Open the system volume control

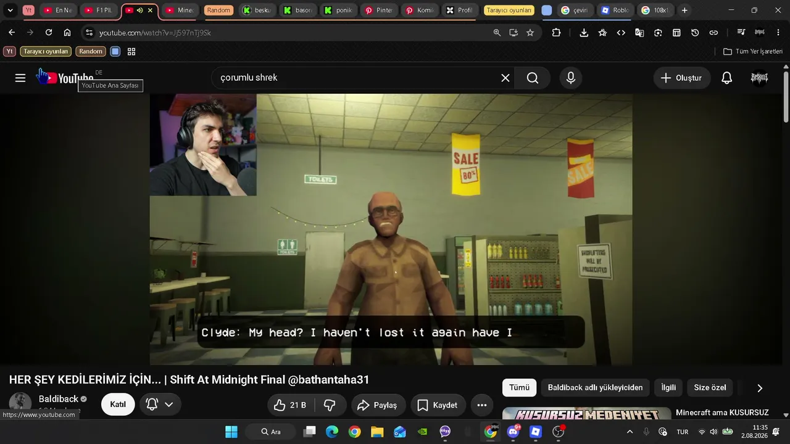[713, 432]
